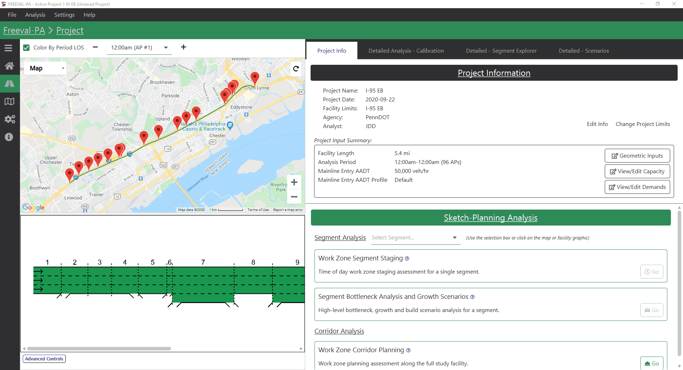Click Report a map error link

pos(288,210)
